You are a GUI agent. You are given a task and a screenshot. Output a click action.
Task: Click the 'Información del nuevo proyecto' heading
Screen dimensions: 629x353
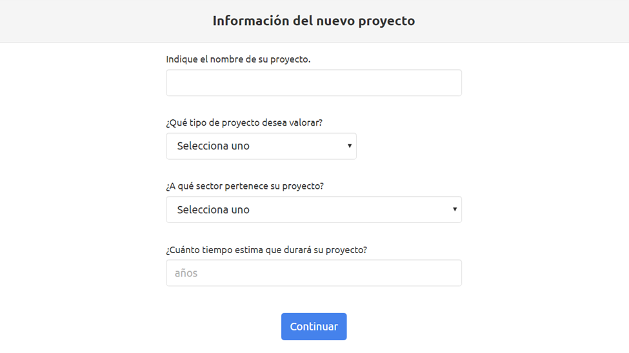(314, 21)
